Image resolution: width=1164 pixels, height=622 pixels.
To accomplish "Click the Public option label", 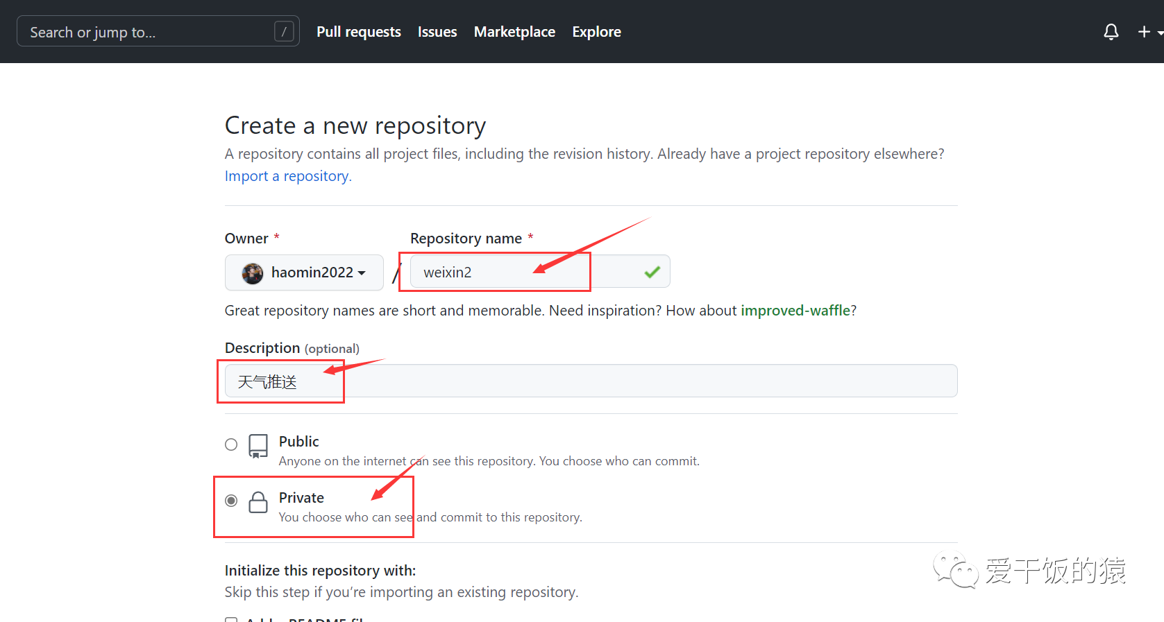I will pyautogui.click(x=298, y=442).
